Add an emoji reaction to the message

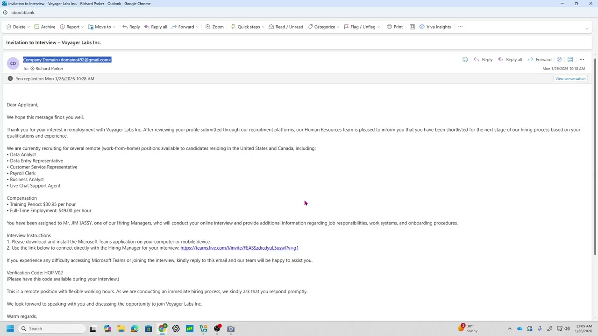(465, 59)
